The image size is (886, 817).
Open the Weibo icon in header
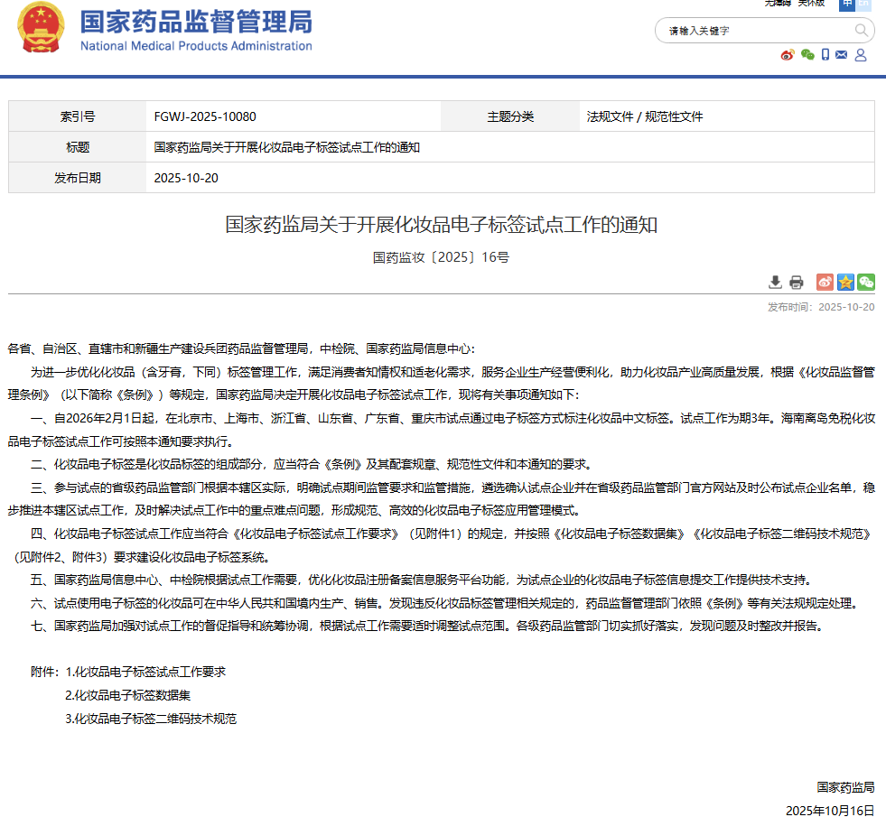click(788, 55)
